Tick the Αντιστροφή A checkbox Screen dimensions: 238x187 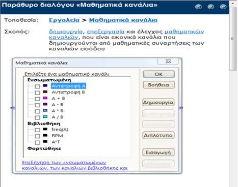pos(37,86)
